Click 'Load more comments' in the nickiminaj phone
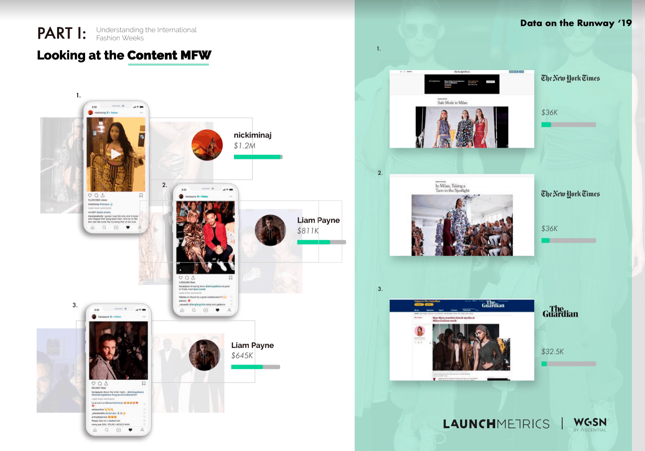Image resolution: width=645 pixels, height=451 pixels. click(x=99, y=208)
